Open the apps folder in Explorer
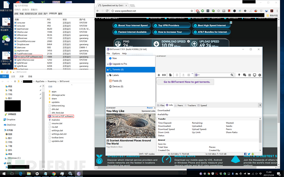The image size is (284, 177). tap(53, 92)
